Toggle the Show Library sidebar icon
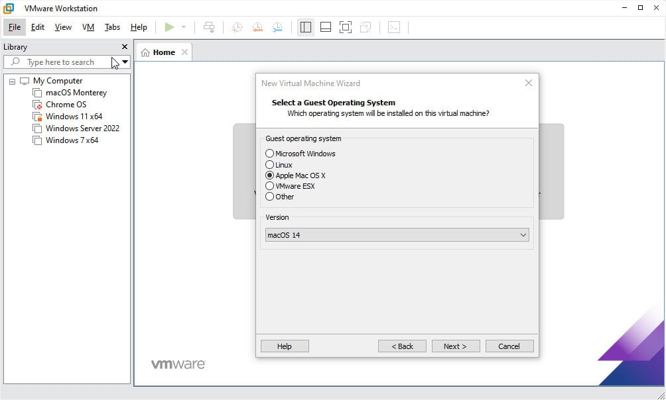666x400 pixels. pyautogui.click(x=305, y=27)
